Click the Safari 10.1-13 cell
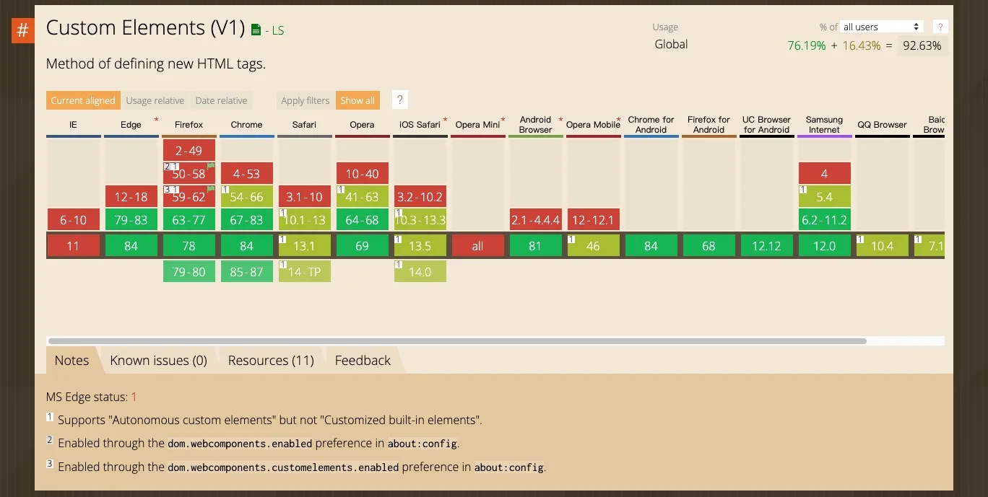This screenshot has height=497, width=988. click(304, 219)
